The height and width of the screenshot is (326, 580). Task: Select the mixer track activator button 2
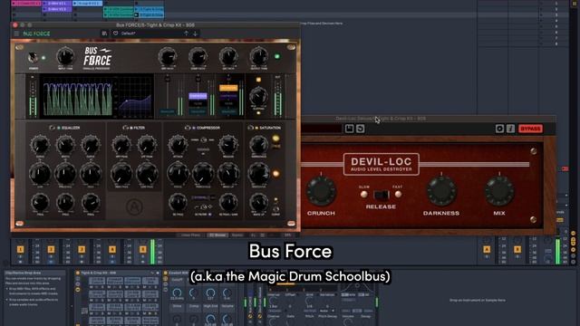point(51,250)
